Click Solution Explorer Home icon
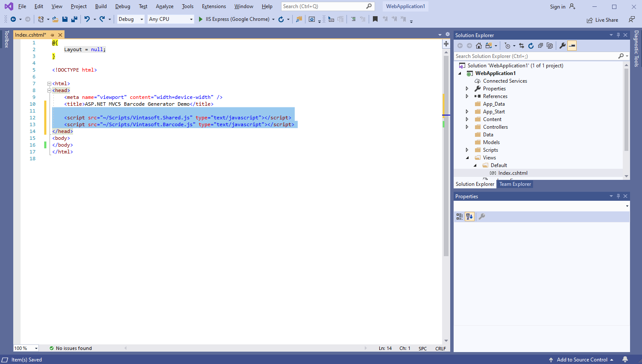 pyautogui.click(x=479, y=46)
